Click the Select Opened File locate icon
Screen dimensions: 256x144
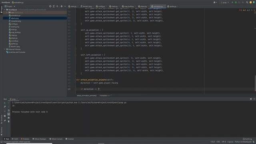[x=50, y=6]
